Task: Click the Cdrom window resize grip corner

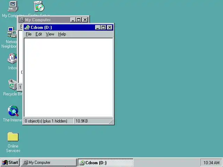Action: [x=111, y=121]
